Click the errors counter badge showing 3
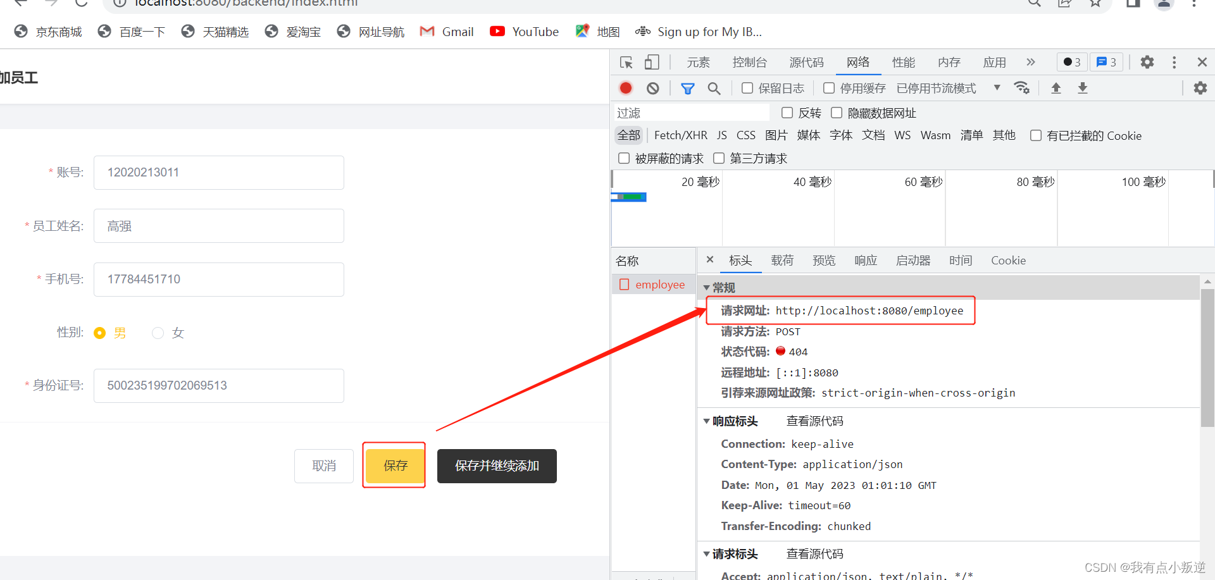This screenshot has height=580, width=1215. pyautogui.click(x=1072, y=62)
